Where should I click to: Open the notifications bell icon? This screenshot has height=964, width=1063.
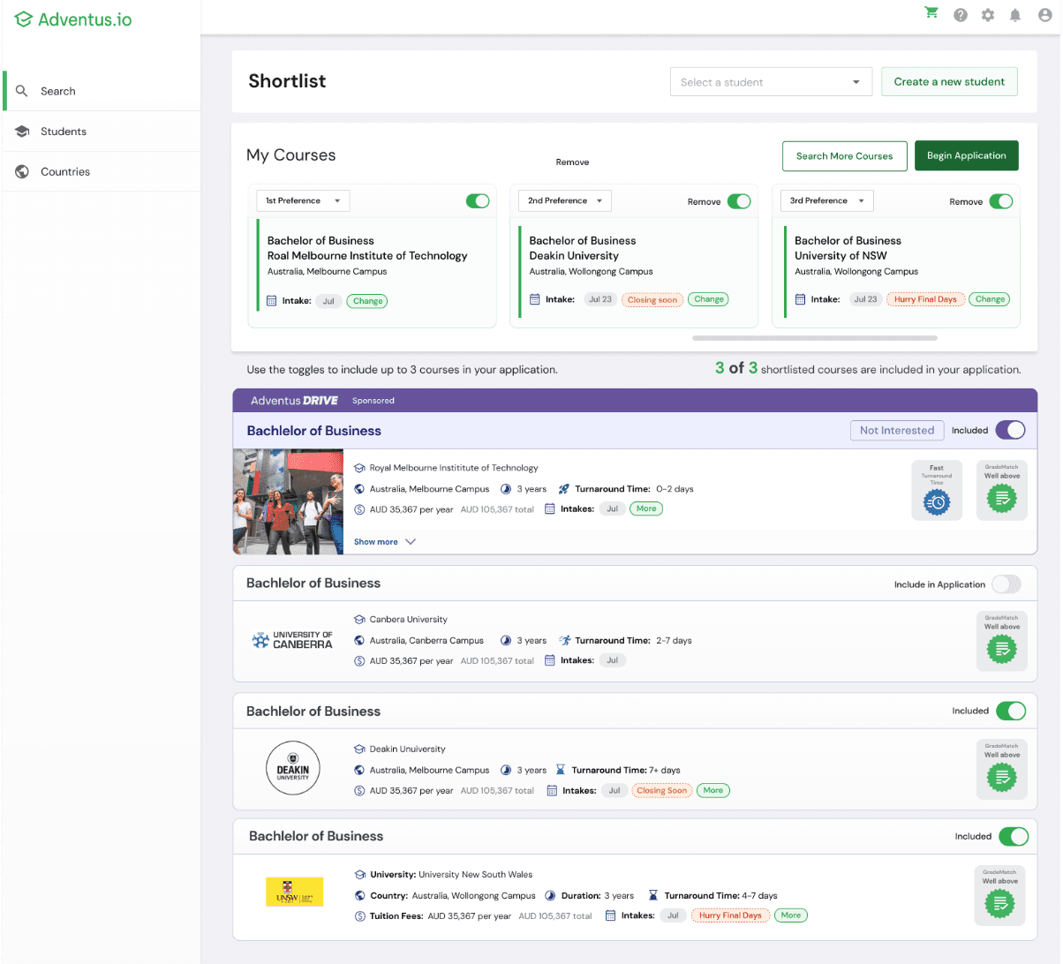[x=1015, y=15]
